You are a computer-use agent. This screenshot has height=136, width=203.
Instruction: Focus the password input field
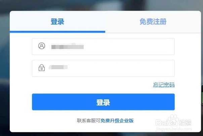click(x=103, y=68)
